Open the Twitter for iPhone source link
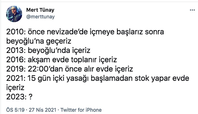Screen dimensions: 198x114 click(x=81, y=110)
